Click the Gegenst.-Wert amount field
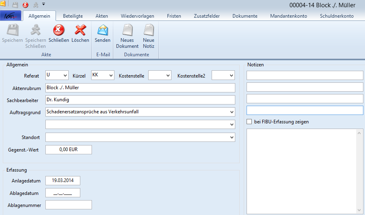 (69, 149)
